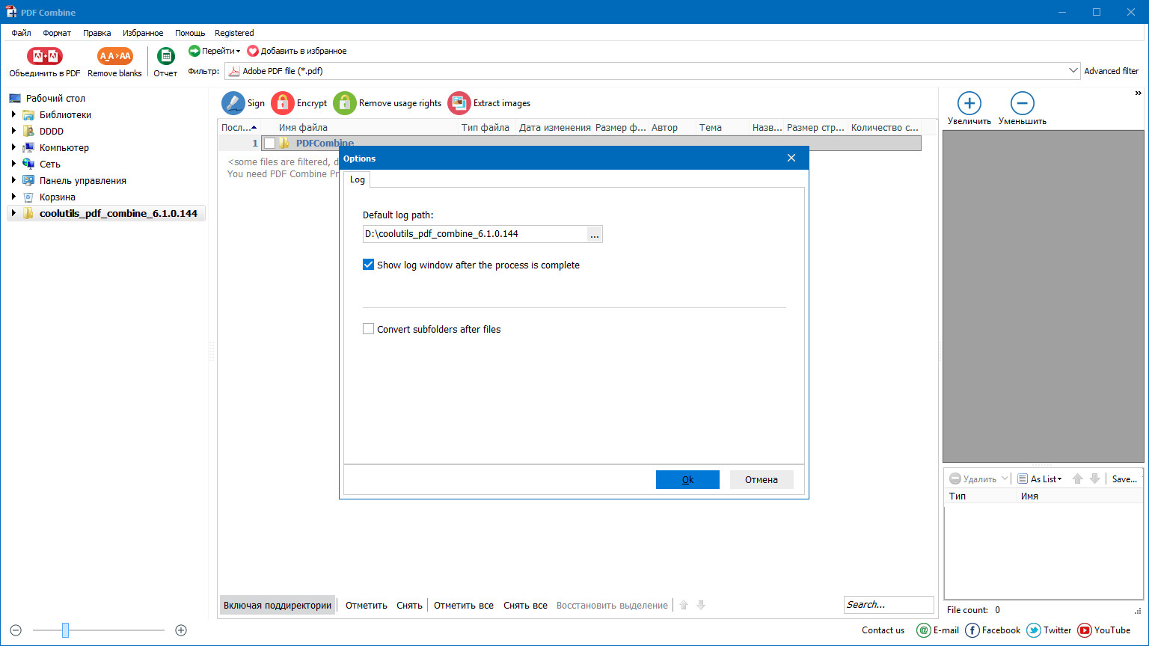Open the Правка menu
Screen dimensions: 1149x646
click(x=97, y=33)
